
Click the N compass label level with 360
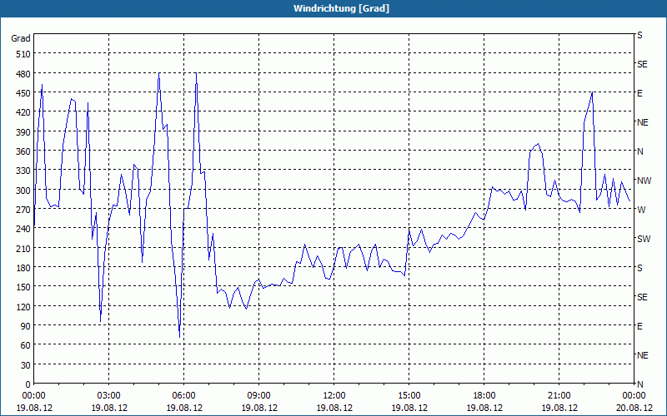point(639,151)
